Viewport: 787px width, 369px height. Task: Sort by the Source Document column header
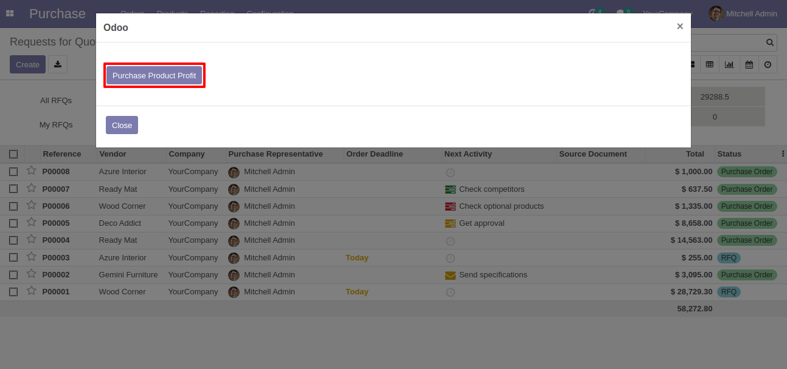pos(593,154)
